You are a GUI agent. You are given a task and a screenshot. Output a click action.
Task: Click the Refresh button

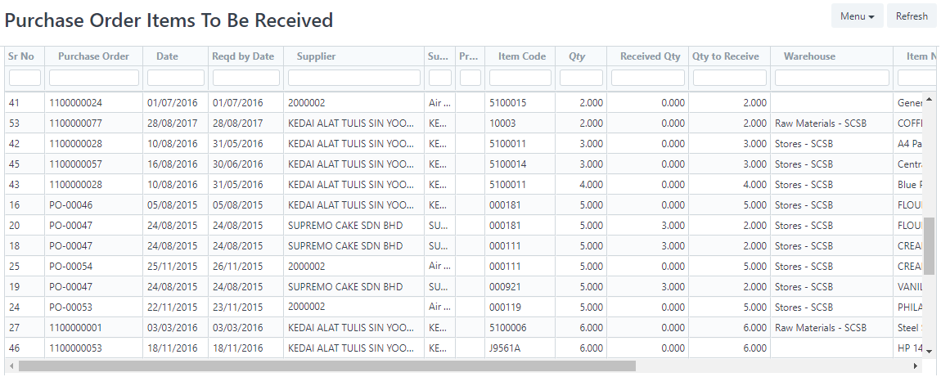[x=912, y=16]
